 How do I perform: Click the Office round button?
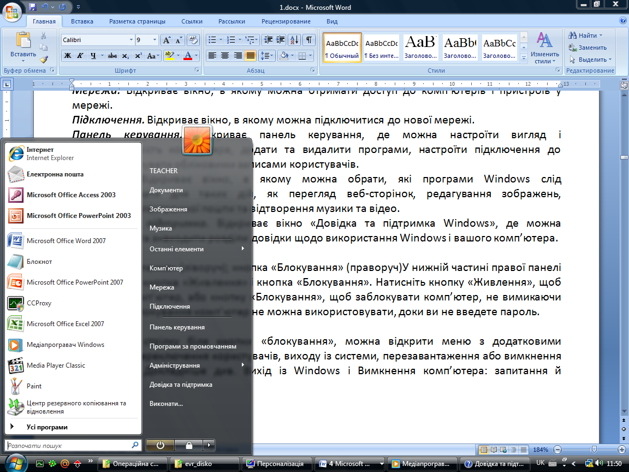pyautogui.click(x=12, y=12)
